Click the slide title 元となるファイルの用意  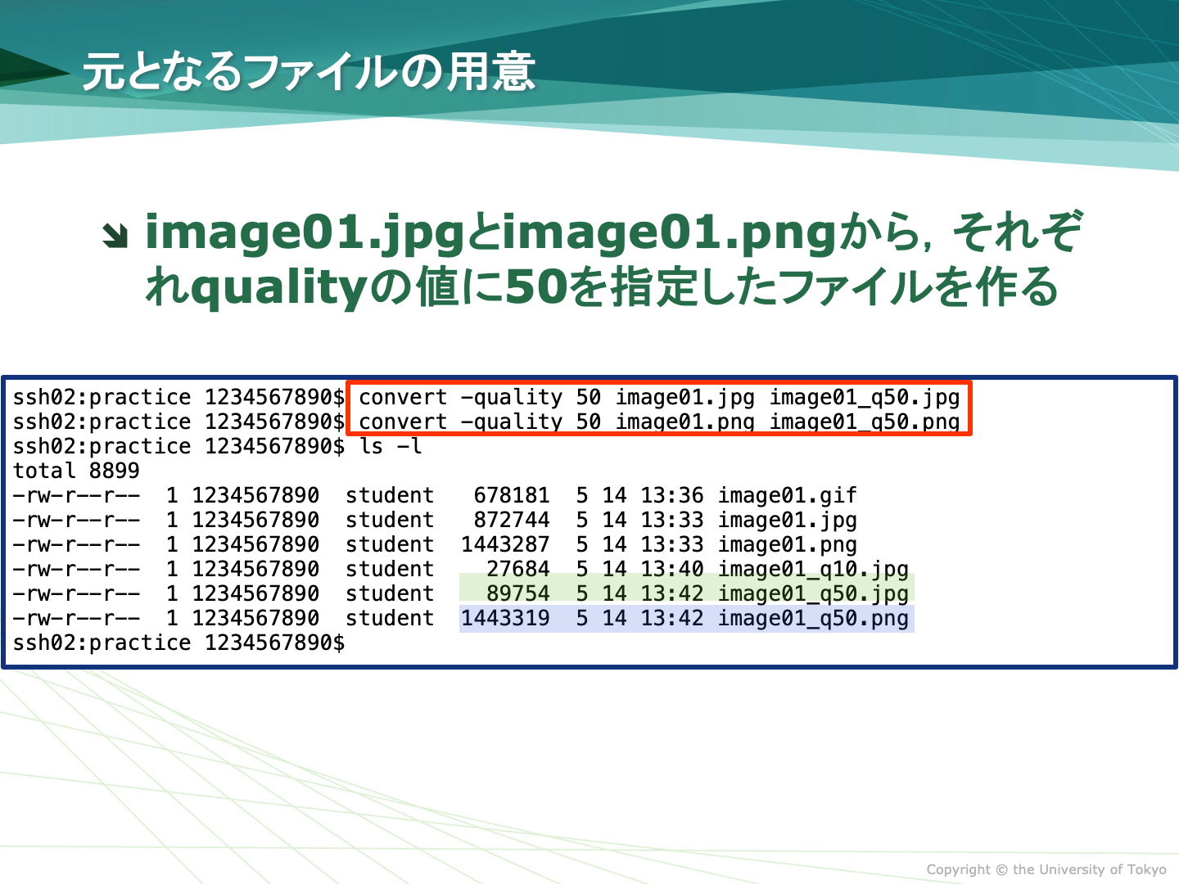pos(309,71)
